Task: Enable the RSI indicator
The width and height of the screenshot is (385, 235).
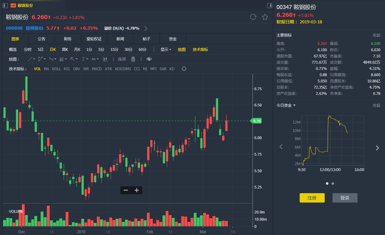Action: 67,69
